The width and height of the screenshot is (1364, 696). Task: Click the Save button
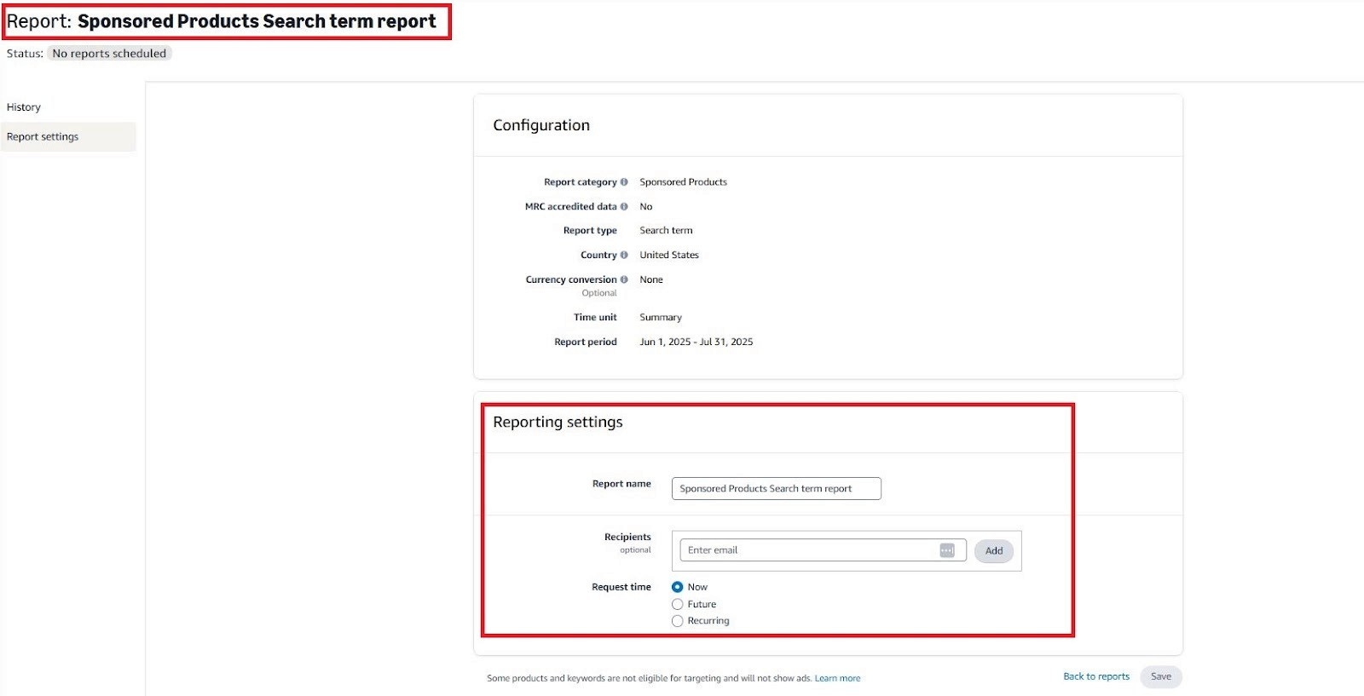1161,676
